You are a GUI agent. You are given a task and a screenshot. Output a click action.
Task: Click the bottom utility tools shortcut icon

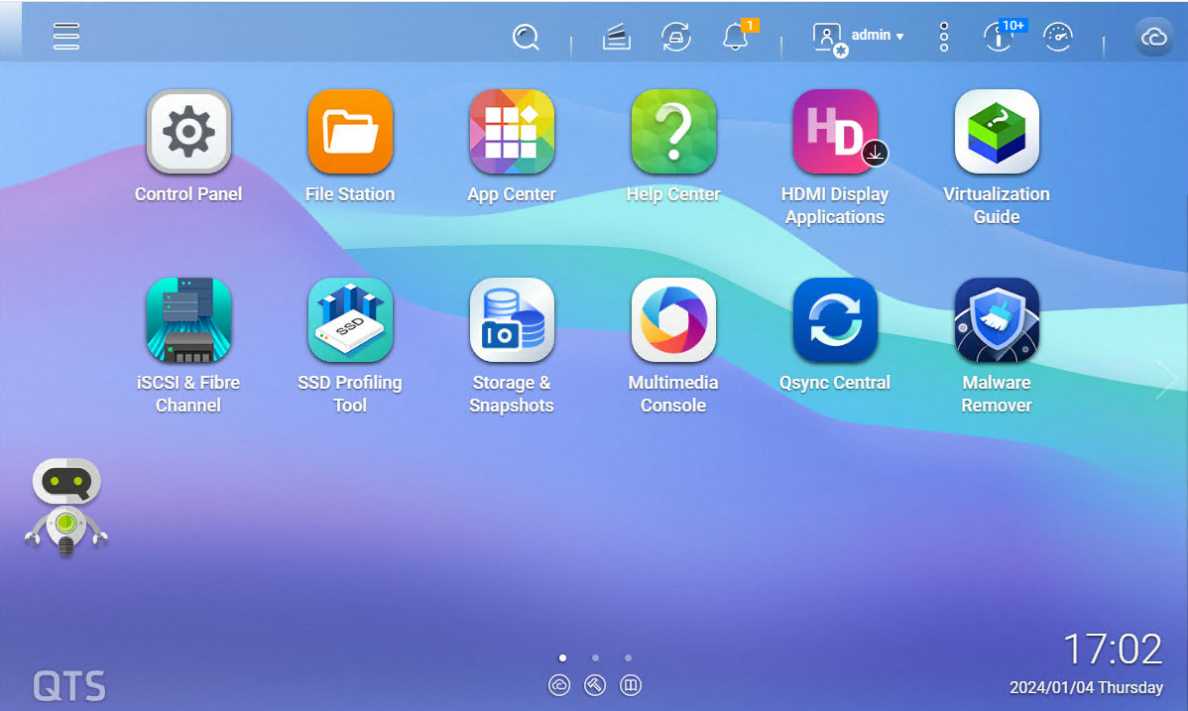[595, 685]
